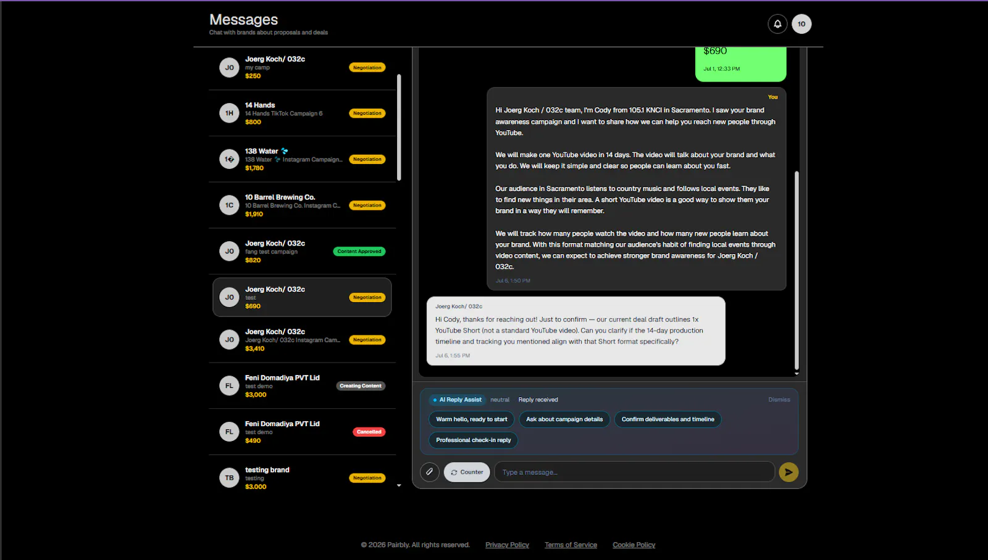This screenshot has height=560, width=988.
Task: Click the neutral sentiment label
Action: pyautogui.click(x=500, y=400)
